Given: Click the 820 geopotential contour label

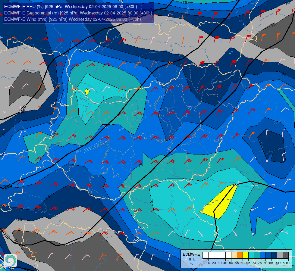Looking at the screenshot, I should click(x=23, y=108).
